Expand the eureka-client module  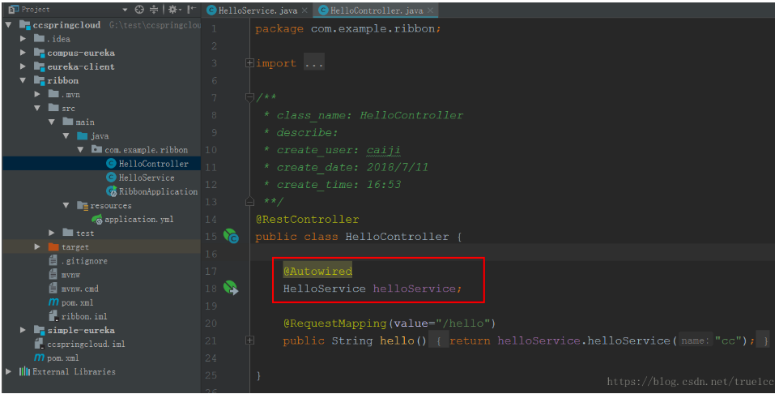(23, 66)
